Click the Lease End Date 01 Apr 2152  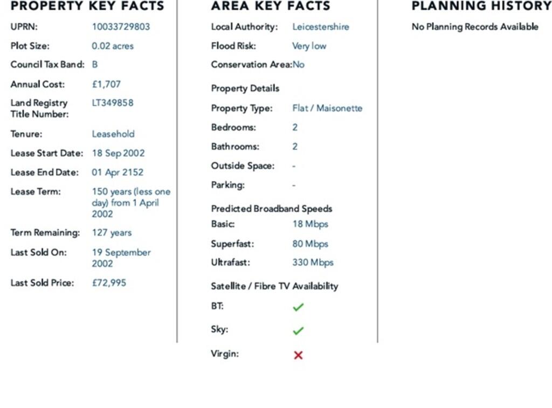[x=118, y=172]
